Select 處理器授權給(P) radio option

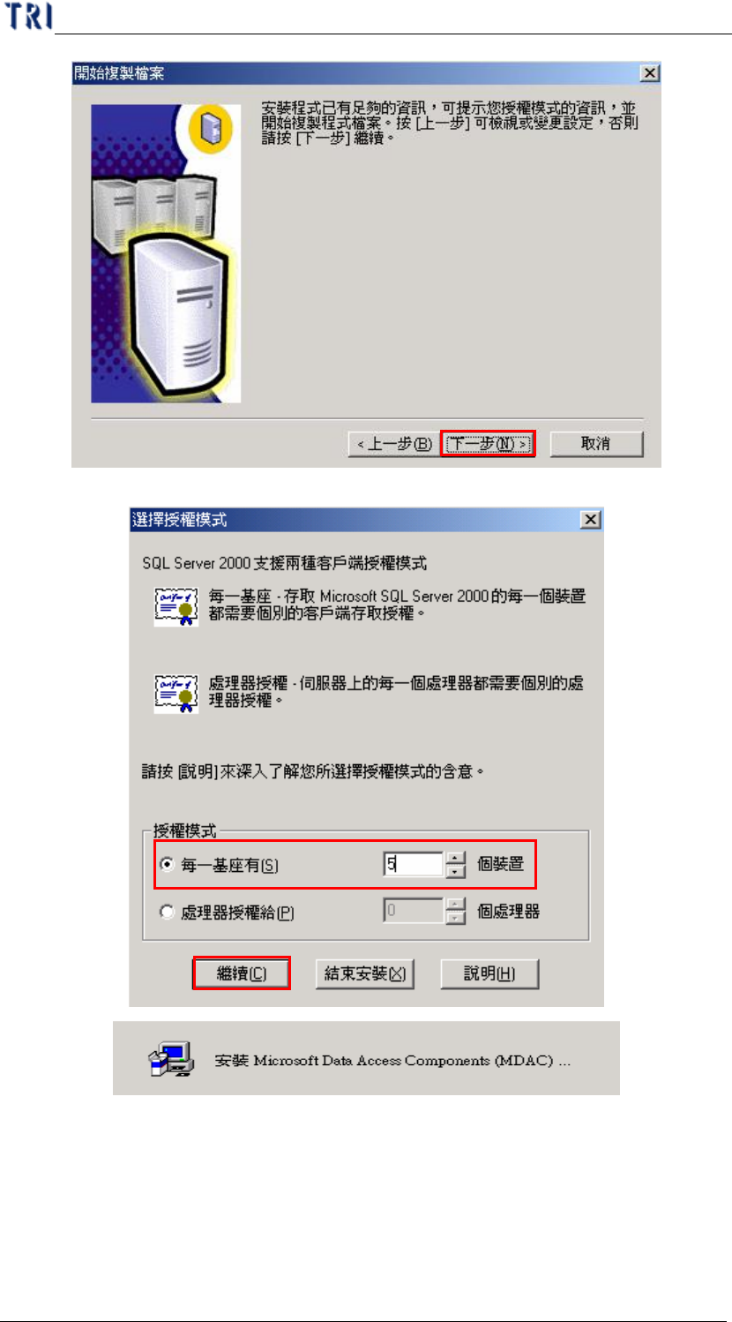(x=167, y=913)
